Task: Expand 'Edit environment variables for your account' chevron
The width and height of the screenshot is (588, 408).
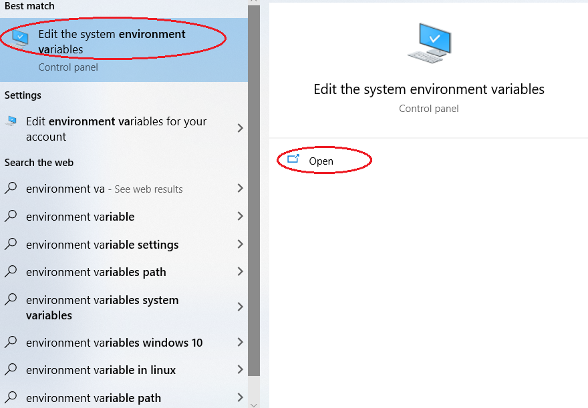Action: pos(241,129)
